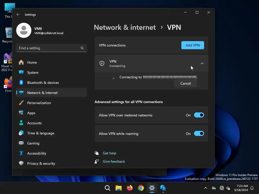Select Network & internet in sidebar
The height and width of the screenshot is (194, 259).
[52, 93]
